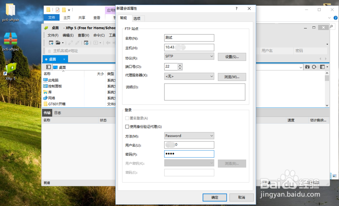Click the Open folder icon in Xftp toolbar
Viewport: 339px width, 206px height.
point(58,43)
